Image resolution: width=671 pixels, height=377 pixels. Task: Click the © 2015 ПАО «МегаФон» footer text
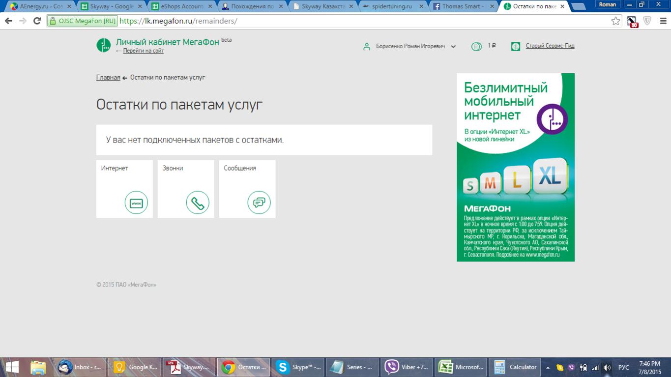(x=126, y=285)
